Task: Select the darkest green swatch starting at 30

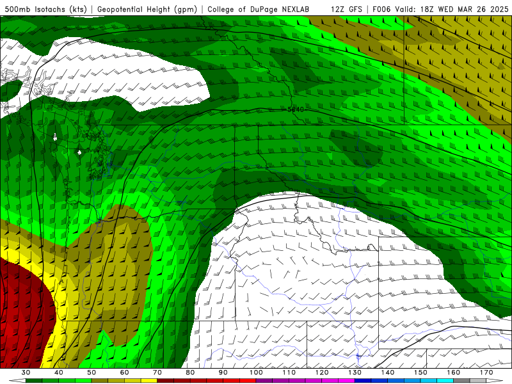Action: [34, 381]
